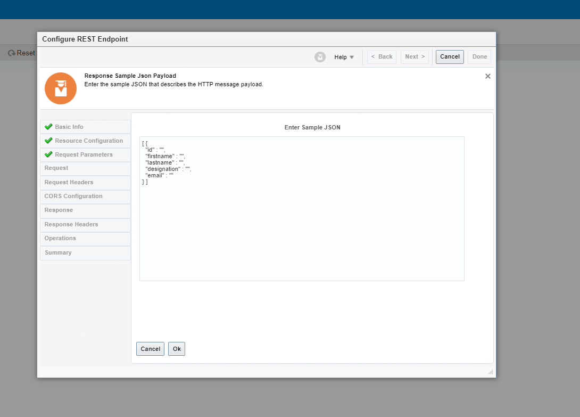Image resolution: width=580 pixels, height=417 pixels.
Task: Confirm the sample JSON with Ok
Action: [176, 349]
